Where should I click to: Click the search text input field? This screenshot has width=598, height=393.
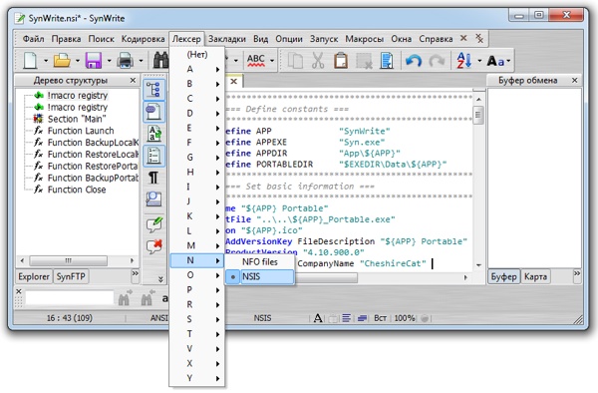coord(70,298)
